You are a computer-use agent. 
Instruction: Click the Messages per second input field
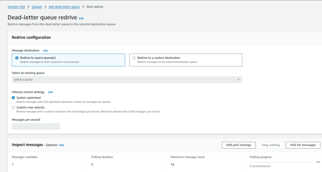pyautogui.click(x=36, y=126)
